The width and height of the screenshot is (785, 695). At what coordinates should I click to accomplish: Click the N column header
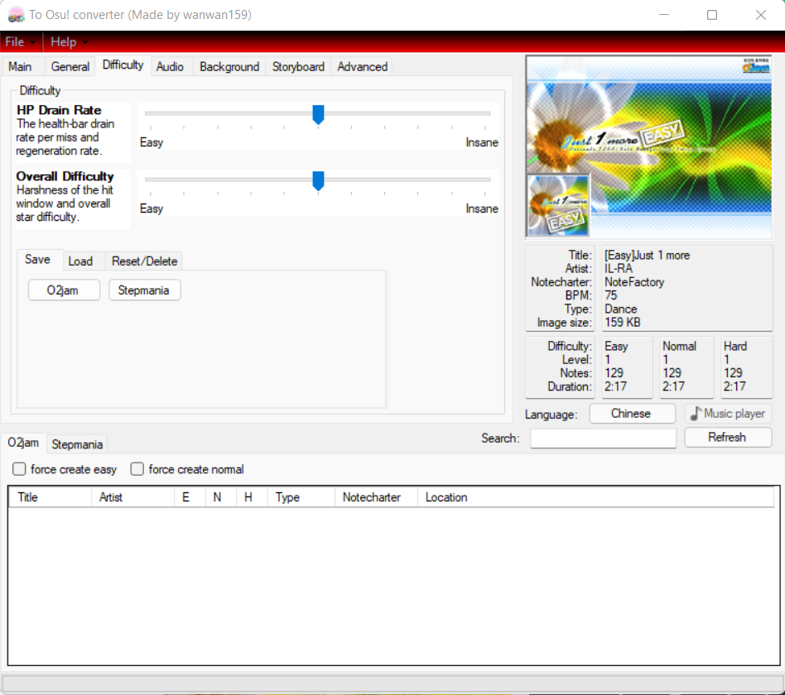click(221, 497)
